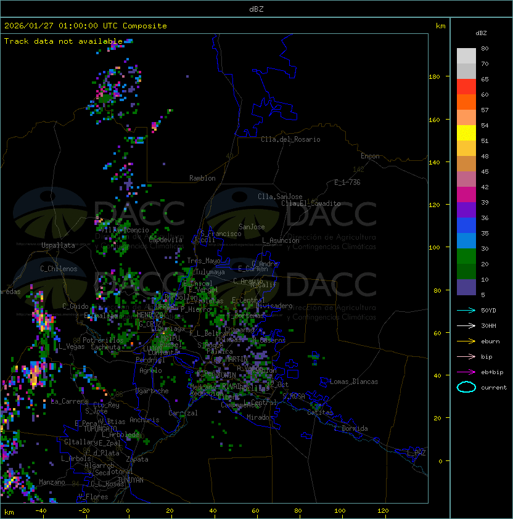Image resolution: width=513 pixels, height=519 pixels.
Task: Click the UTC Composite timestamp text
Action: [x=85, y=26]
